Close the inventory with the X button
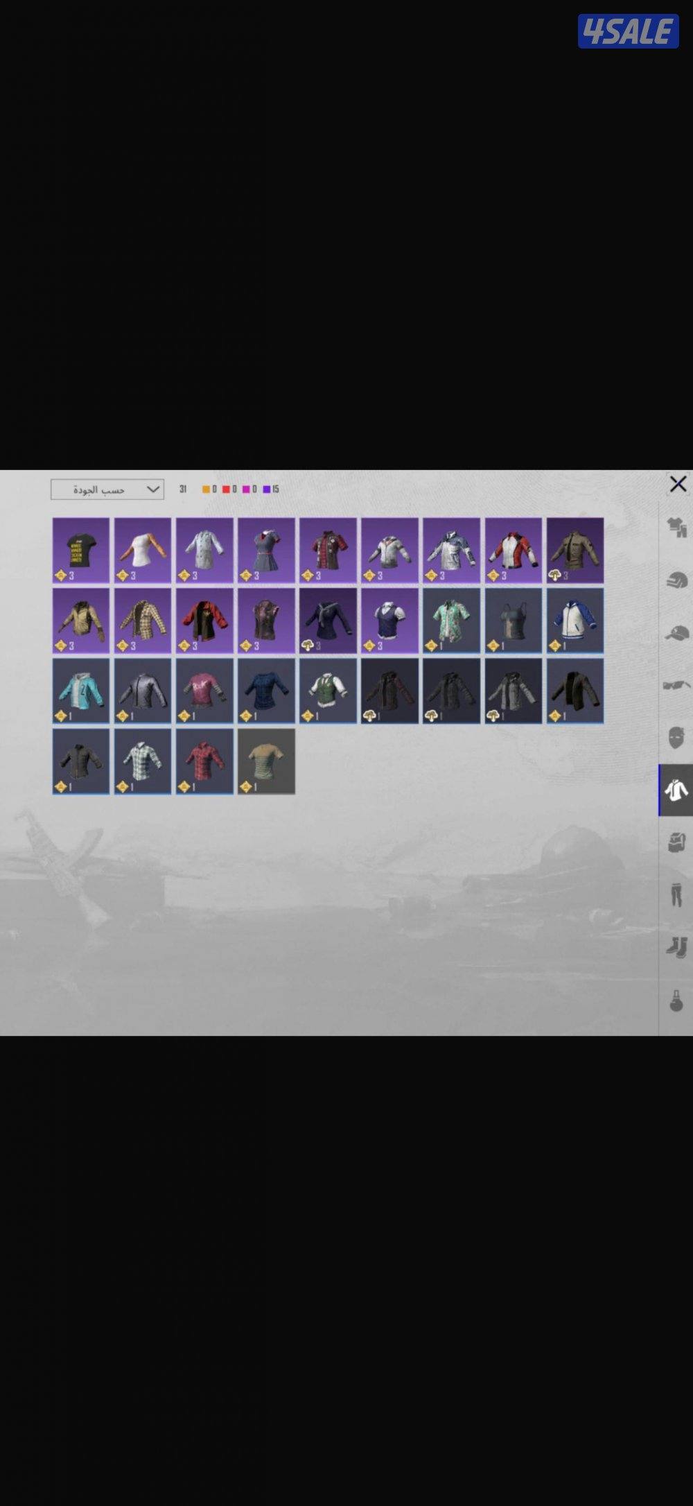 pos(678,484)
